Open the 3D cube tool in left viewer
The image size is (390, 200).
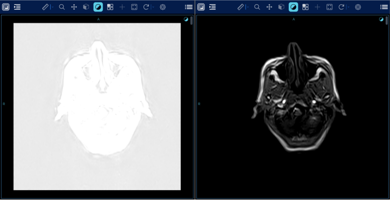[x=86, y=7]
